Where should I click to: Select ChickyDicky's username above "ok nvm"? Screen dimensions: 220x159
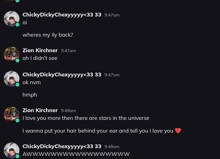pyautogui.click(x=62, y=75)
